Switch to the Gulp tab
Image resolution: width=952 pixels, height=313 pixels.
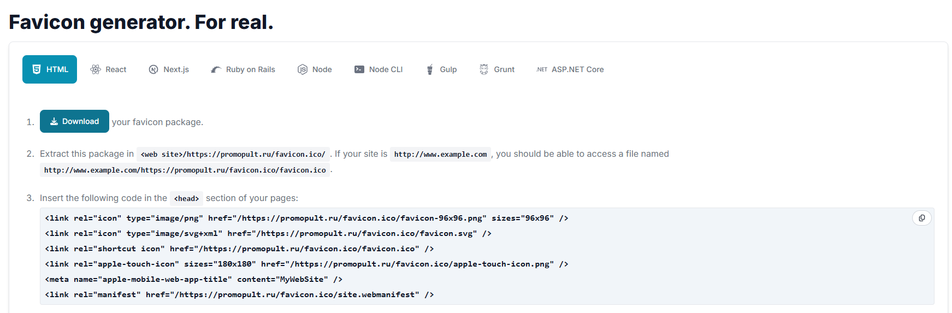[x=442, y=69]
